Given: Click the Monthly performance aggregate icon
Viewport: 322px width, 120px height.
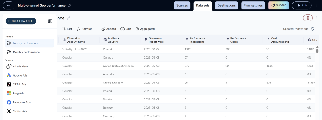Looking at the screenshot, I should pyautogui.click(x=9, y=52).
